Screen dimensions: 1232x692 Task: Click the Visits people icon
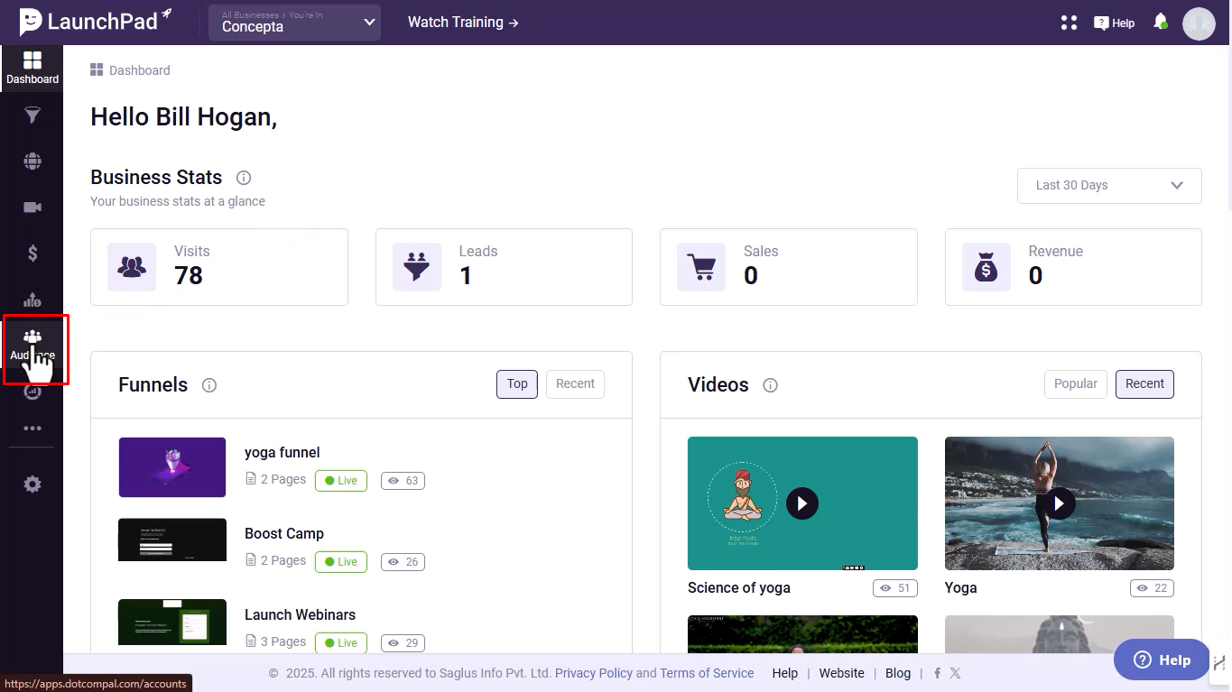coord(132,267)
